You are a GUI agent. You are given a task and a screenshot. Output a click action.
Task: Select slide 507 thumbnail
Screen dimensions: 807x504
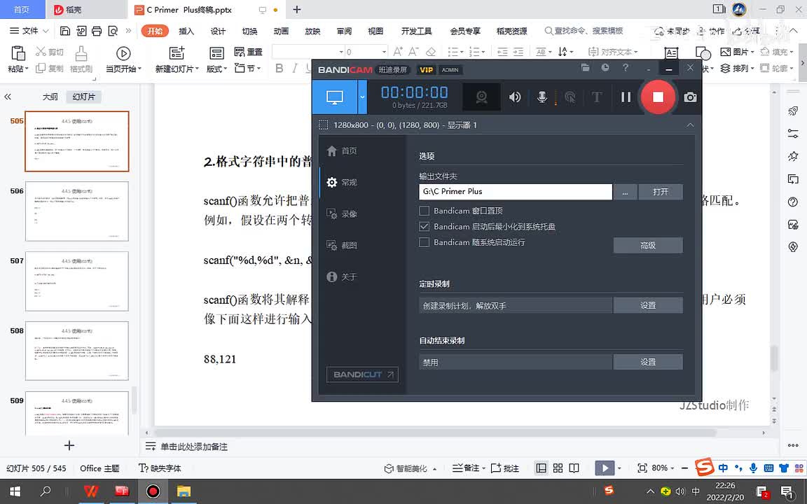tap(76, 281)
